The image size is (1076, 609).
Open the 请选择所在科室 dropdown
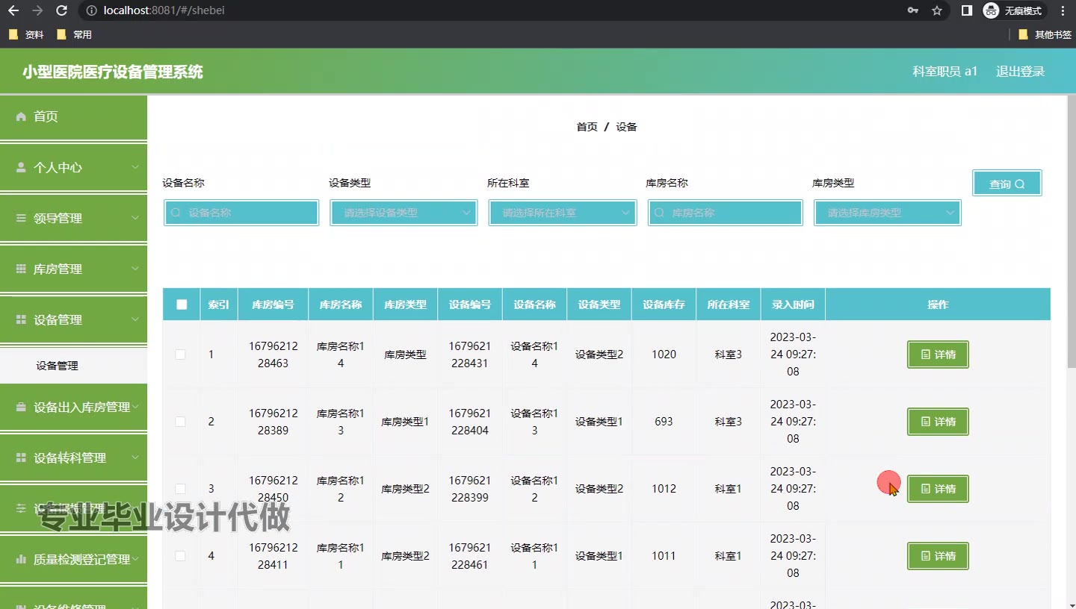[562, 213]
